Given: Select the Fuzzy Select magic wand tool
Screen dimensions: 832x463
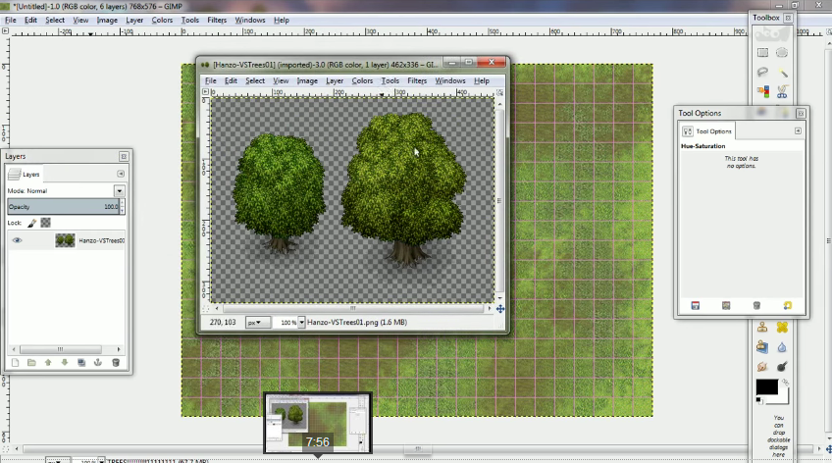Looking at the screenshot, I should (782, 73).
